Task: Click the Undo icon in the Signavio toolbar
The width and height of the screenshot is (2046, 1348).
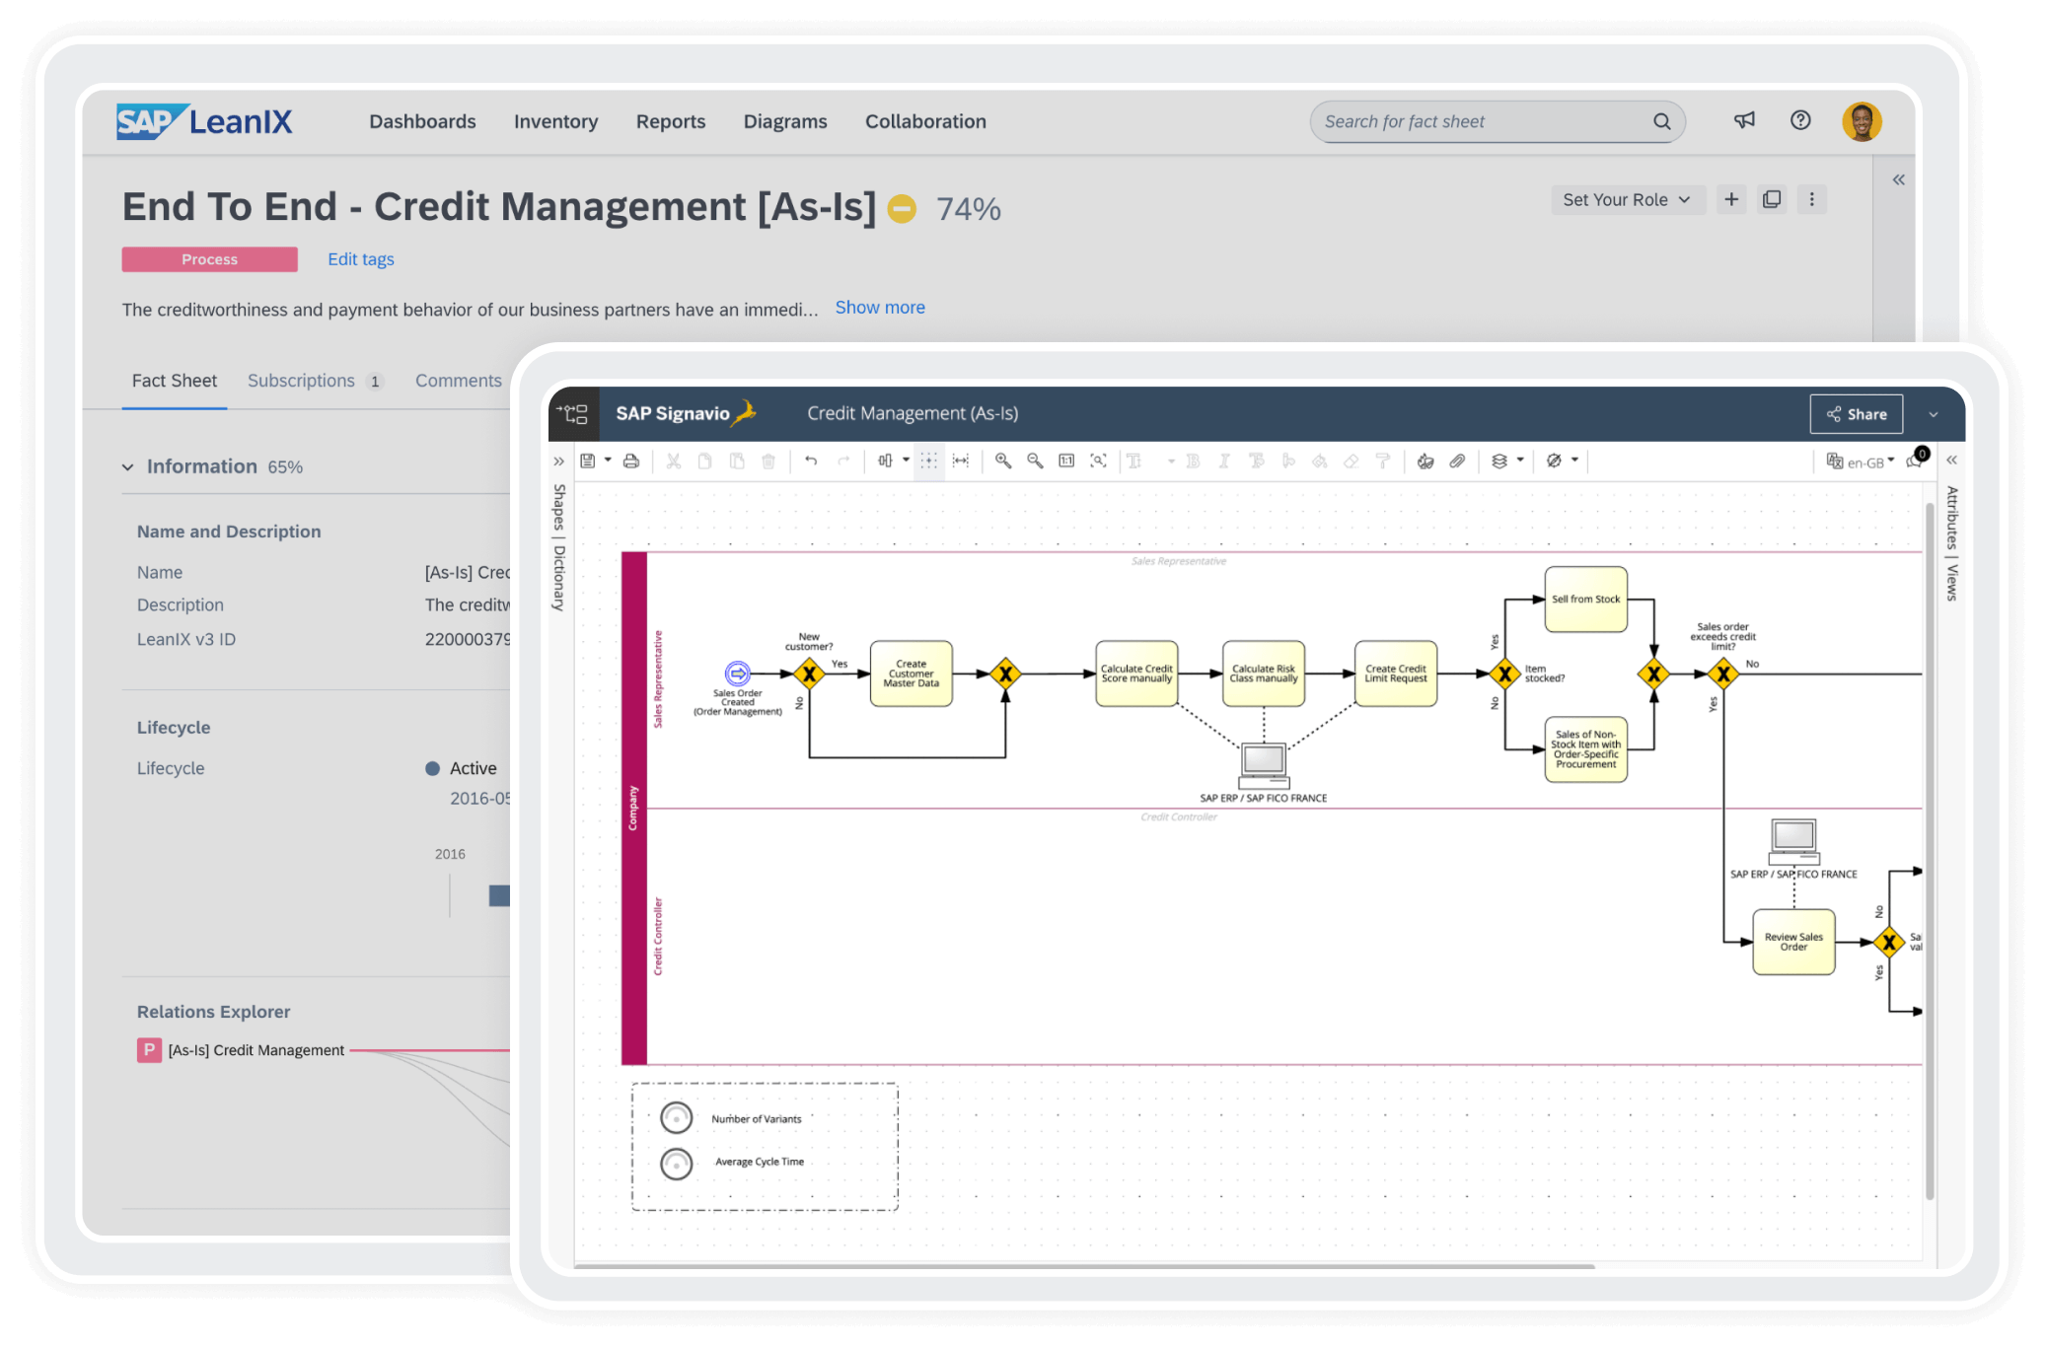Action: pyautogui.click(x=811, y=461)
